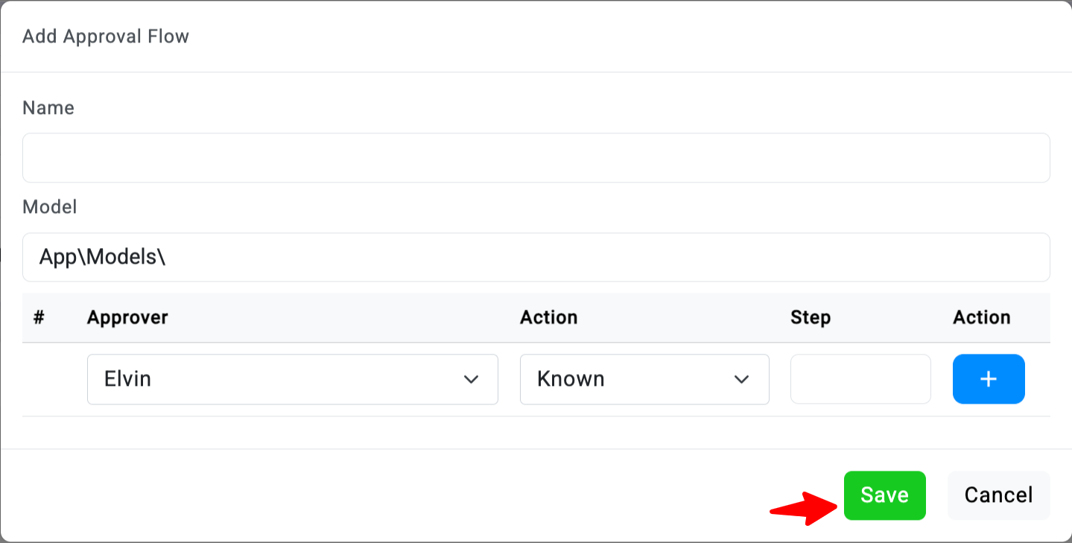The width and height of the screenshot is (1072, 543).
Task: Click the Step column header
Action: 810,317
